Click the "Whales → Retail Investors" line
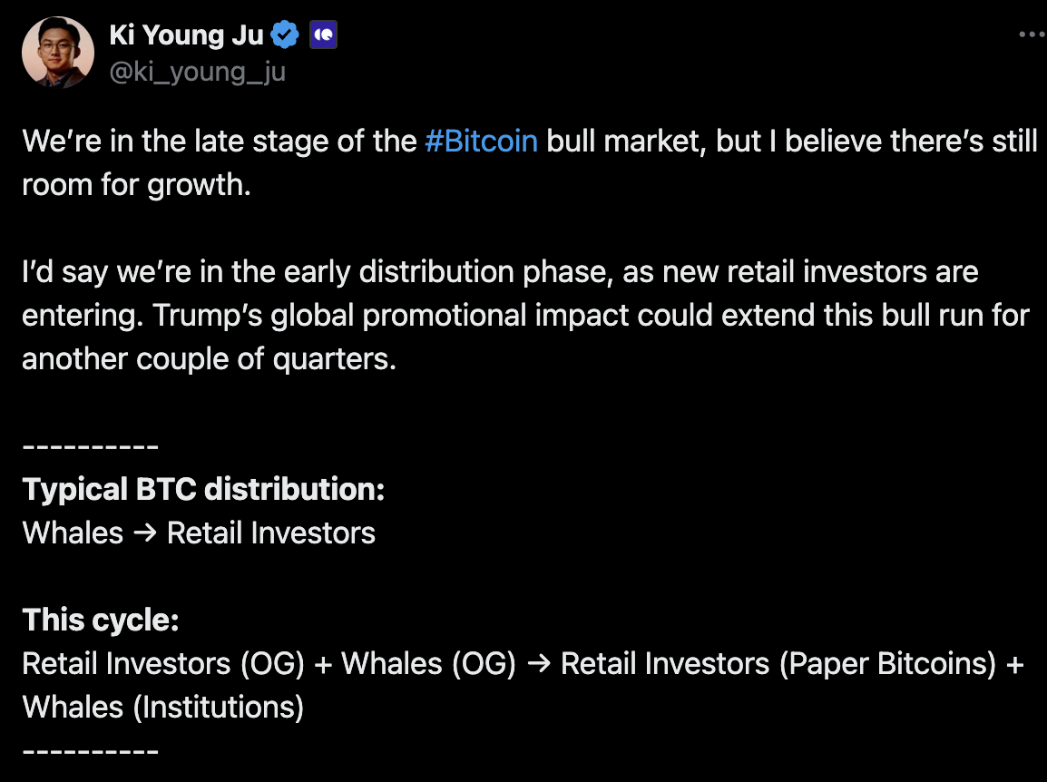The height and width of the screenshot is (782, 1047). pos(199,533)
